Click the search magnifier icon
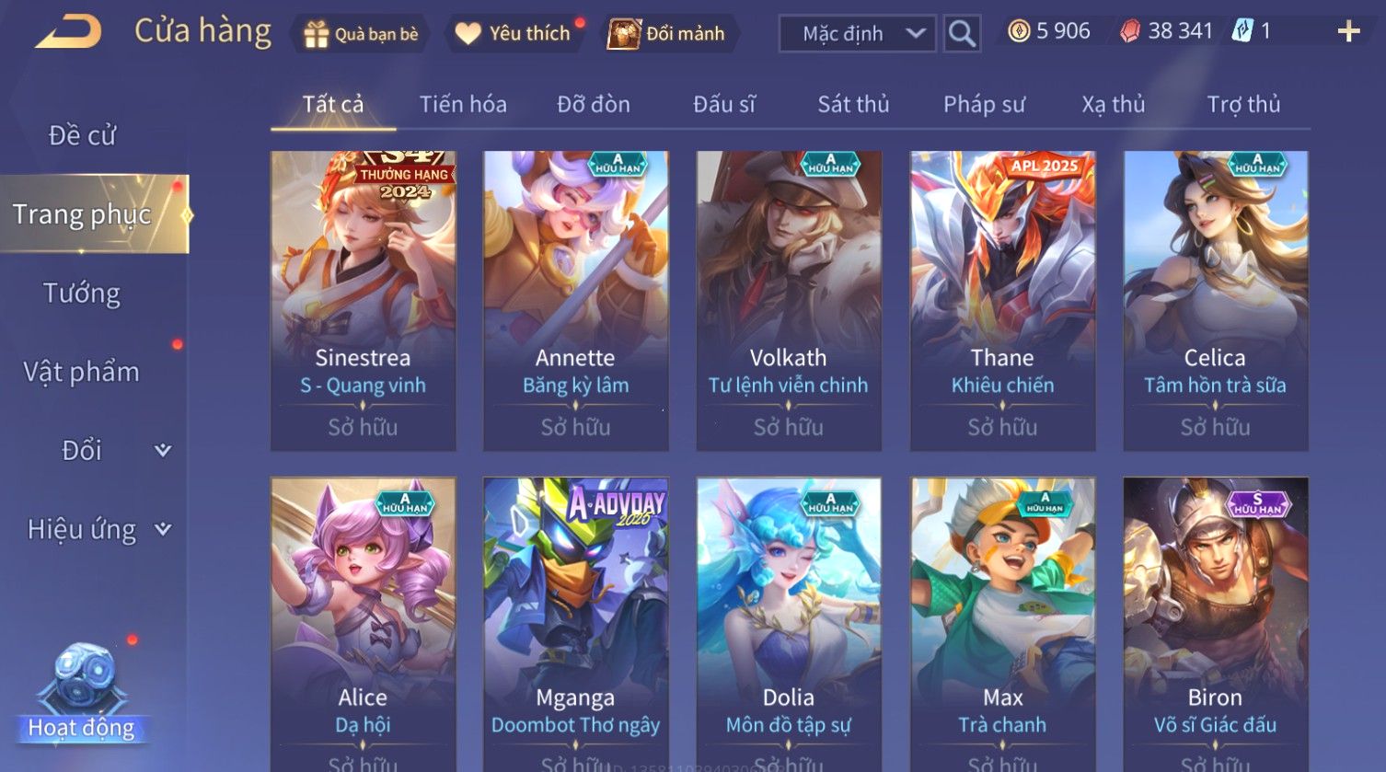 pos(961,34)
